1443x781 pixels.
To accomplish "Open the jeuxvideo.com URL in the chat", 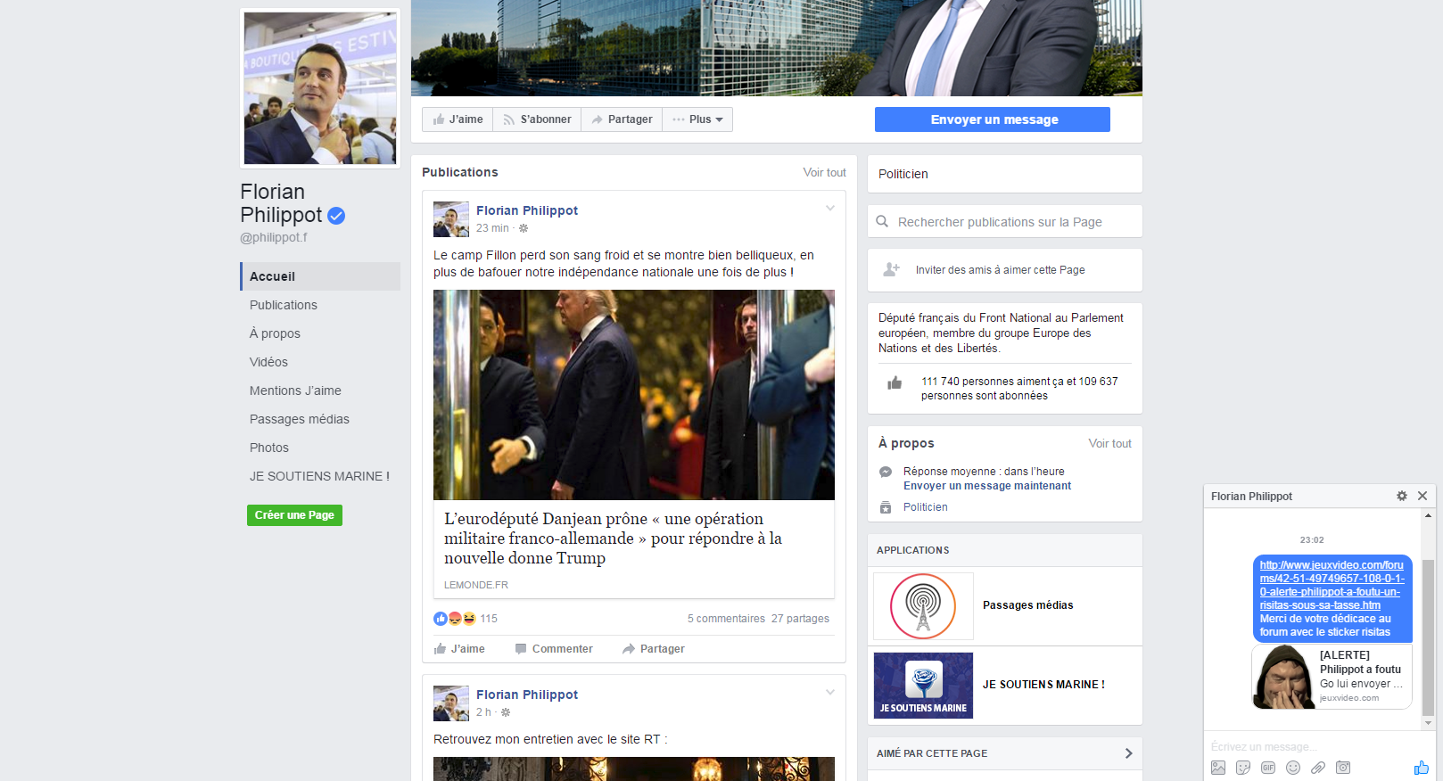I will pos(1332,585).
